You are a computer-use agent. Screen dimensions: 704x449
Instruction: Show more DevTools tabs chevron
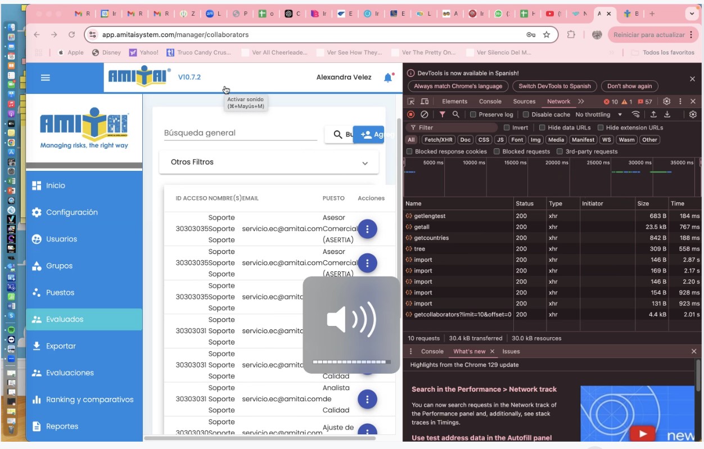pos(581,102)
